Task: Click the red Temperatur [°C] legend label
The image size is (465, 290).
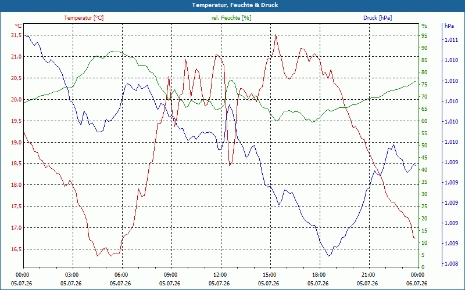Action: pyautogui.click(x=84, y=18)
